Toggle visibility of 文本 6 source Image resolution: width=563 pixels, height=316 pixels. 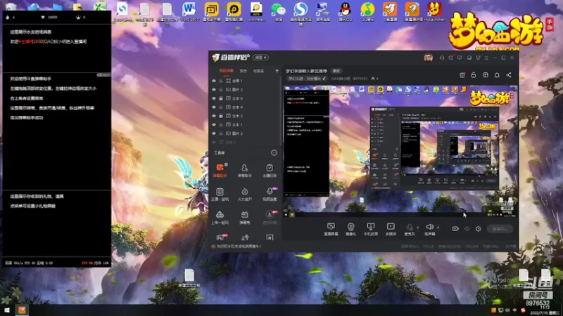(x=214, y=98)
